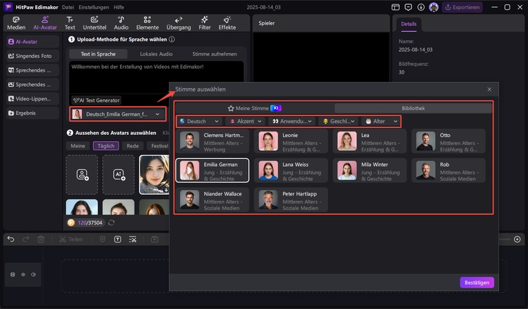Close the Stimme auswählen dialog
The image size is (528, 309).
pyautogui.click(x=489, y=89)
